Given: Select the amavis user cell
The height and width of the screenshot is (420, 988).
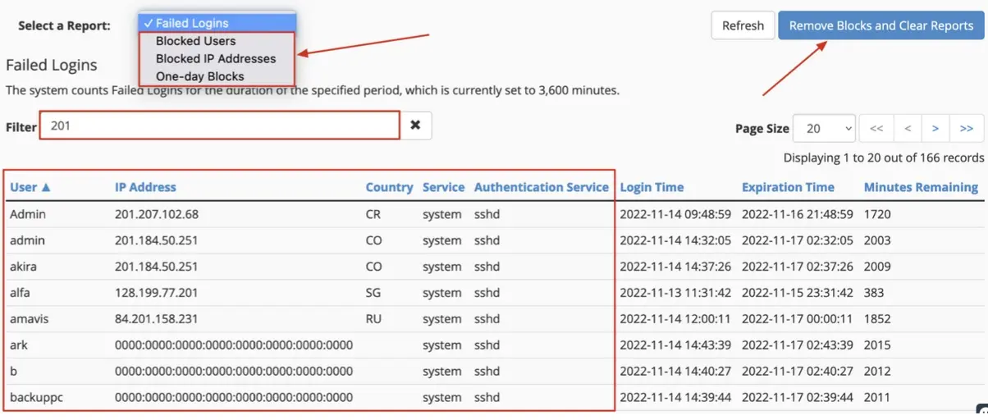Looking at the screenshot, I should coord(30,319).
